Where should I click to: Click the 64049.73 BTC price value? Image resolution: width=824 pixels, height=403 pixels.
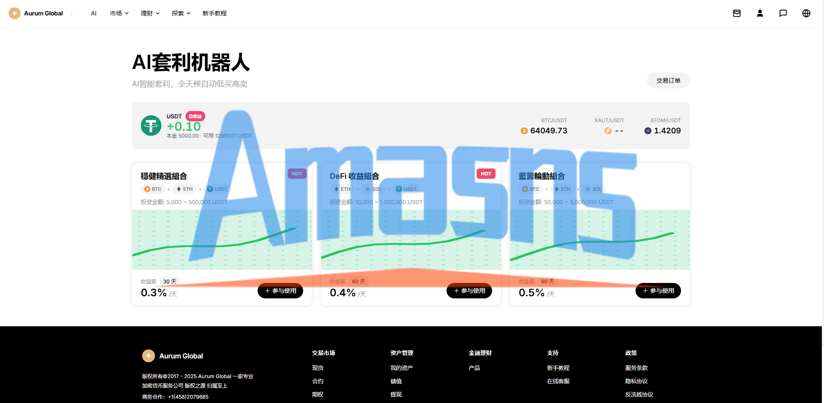tap(549, 131)
